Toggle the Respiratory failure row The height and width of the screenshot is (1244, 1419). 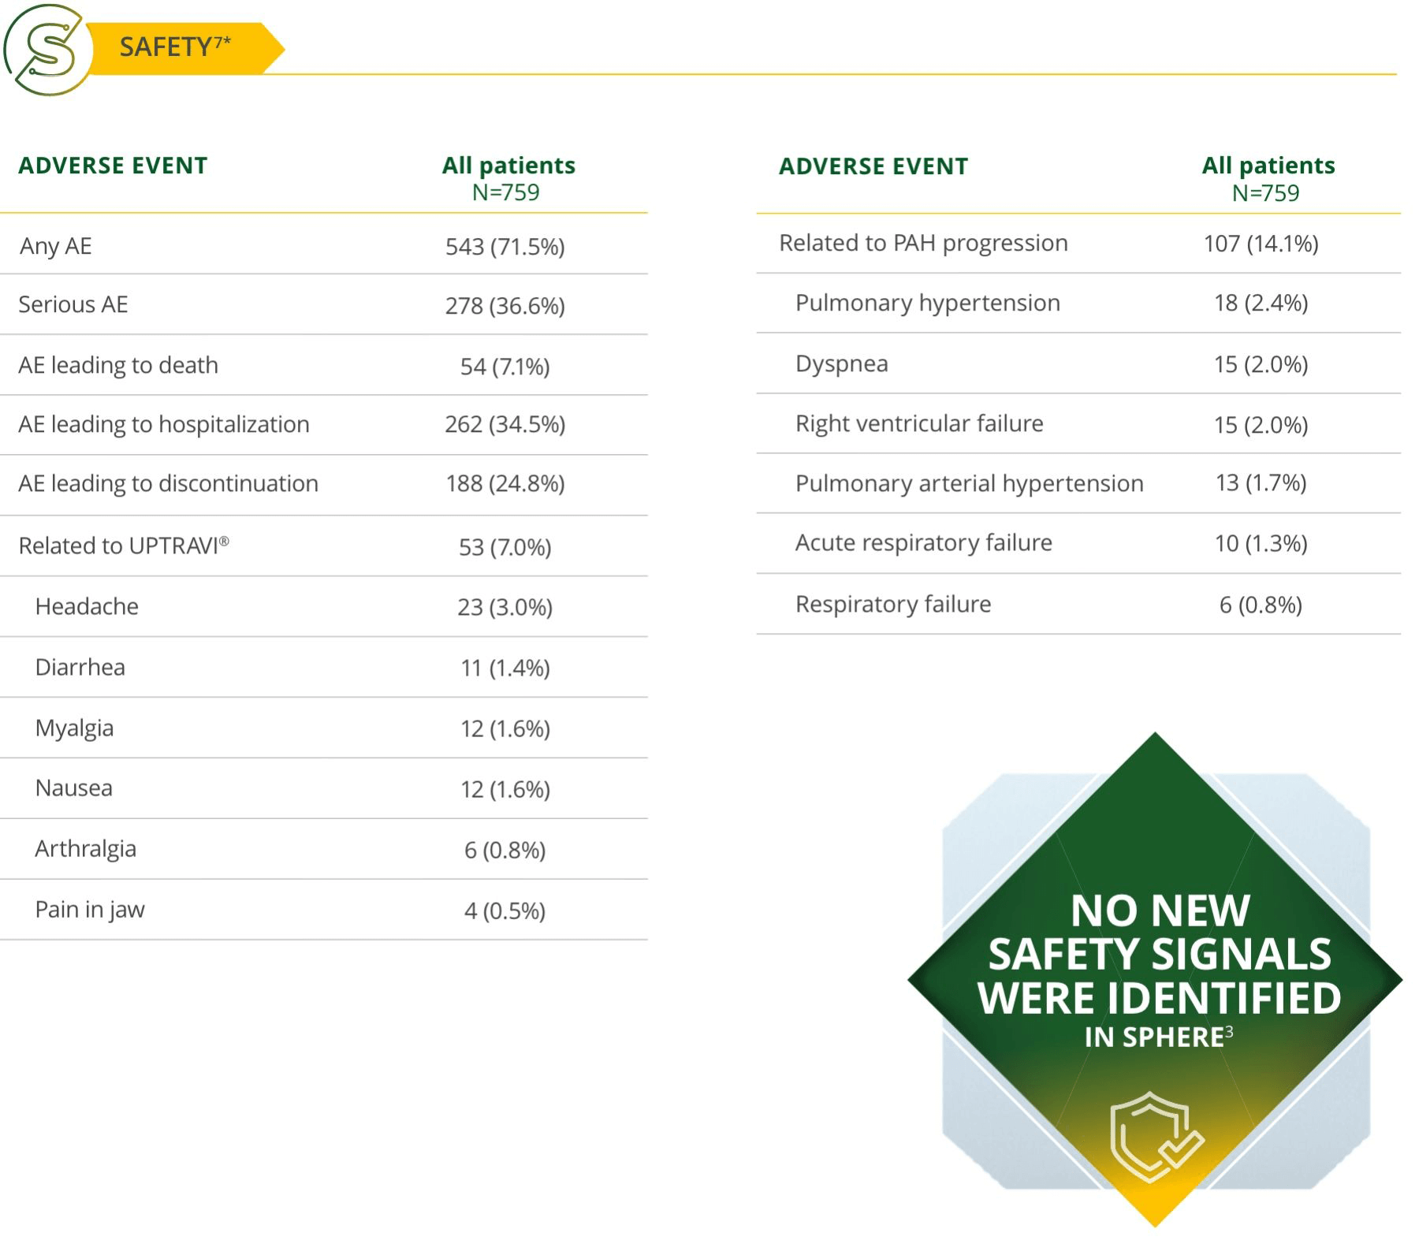(893, 603)
